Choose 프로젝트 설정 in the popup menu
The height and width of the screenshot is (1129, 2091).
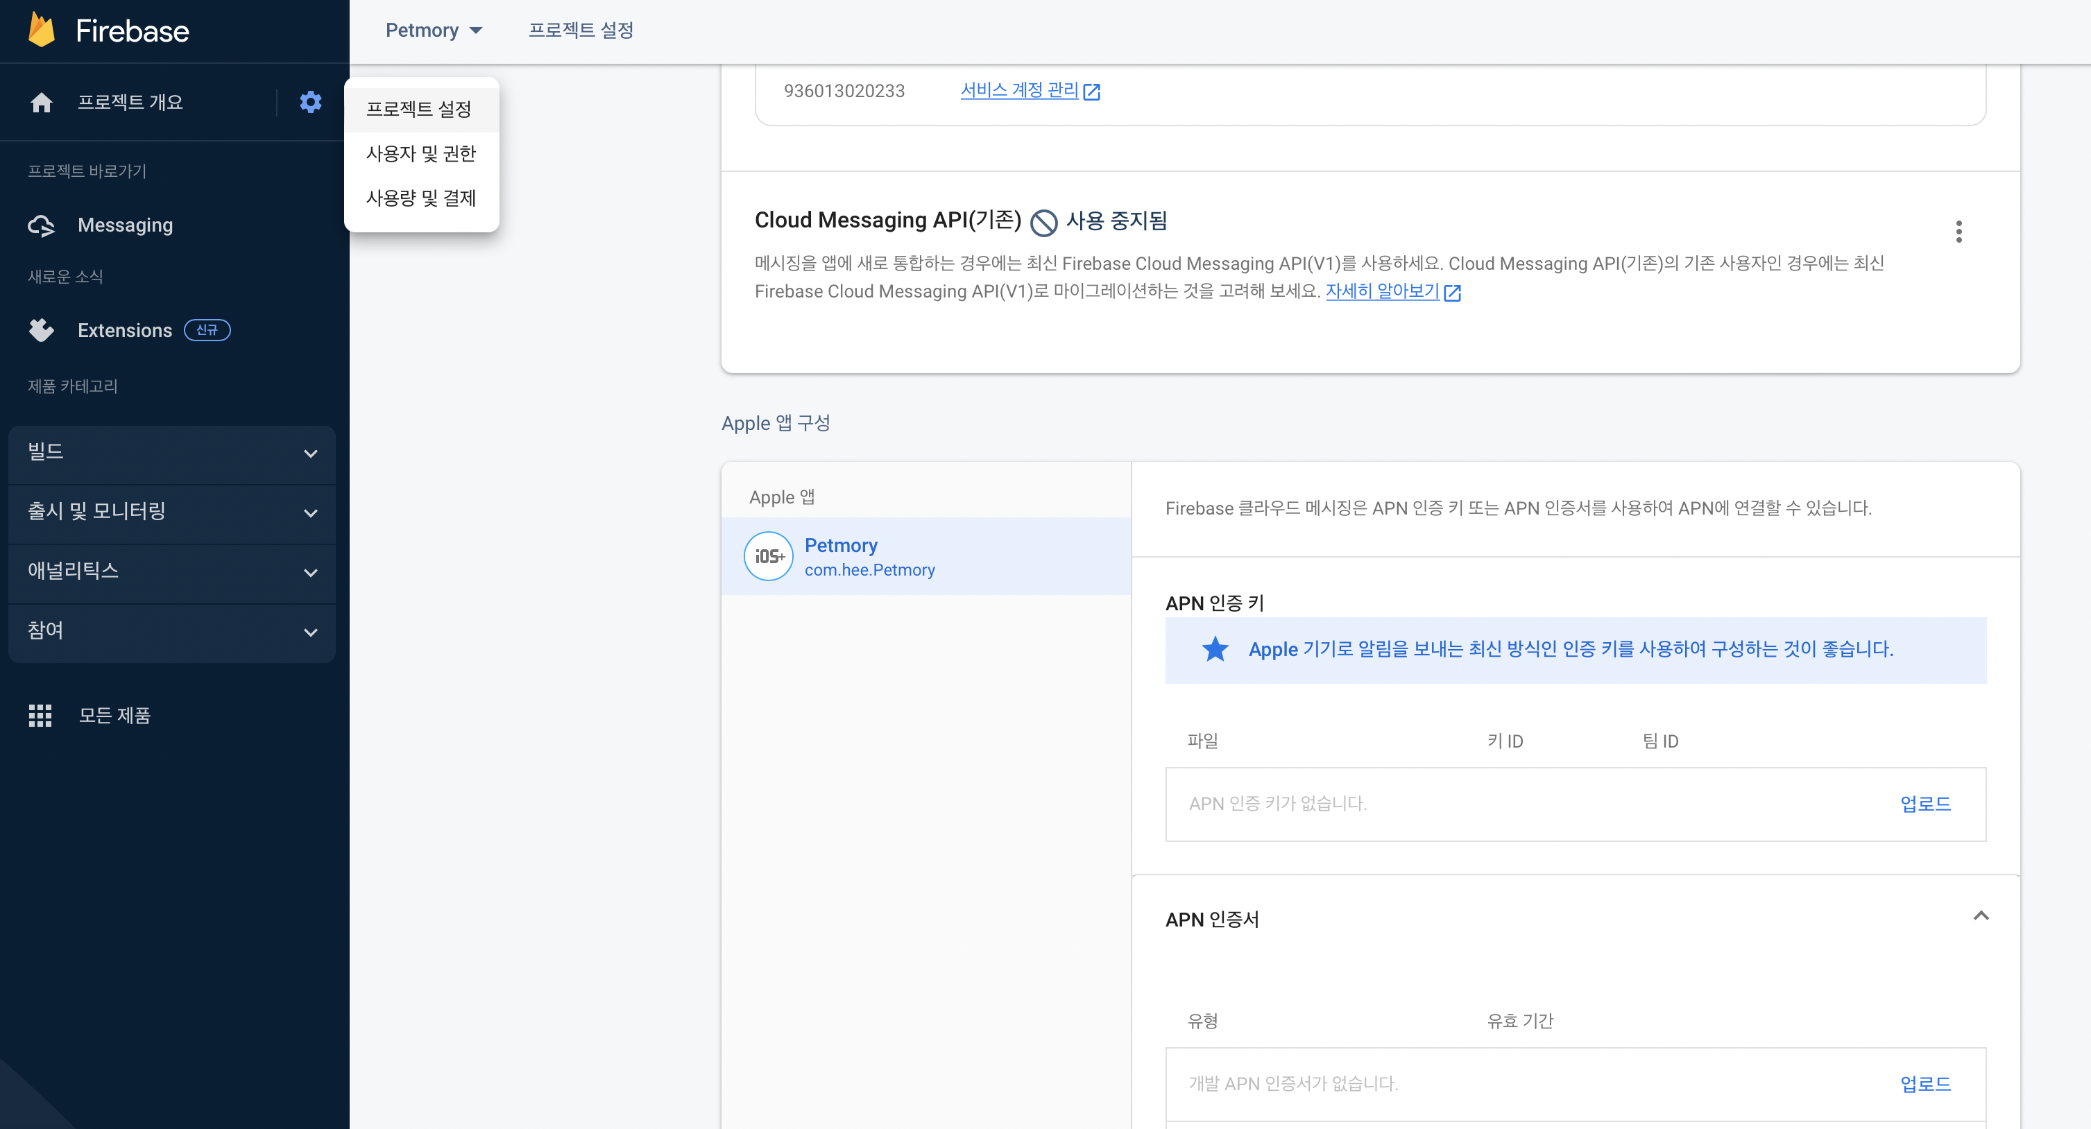click(419, 109)
